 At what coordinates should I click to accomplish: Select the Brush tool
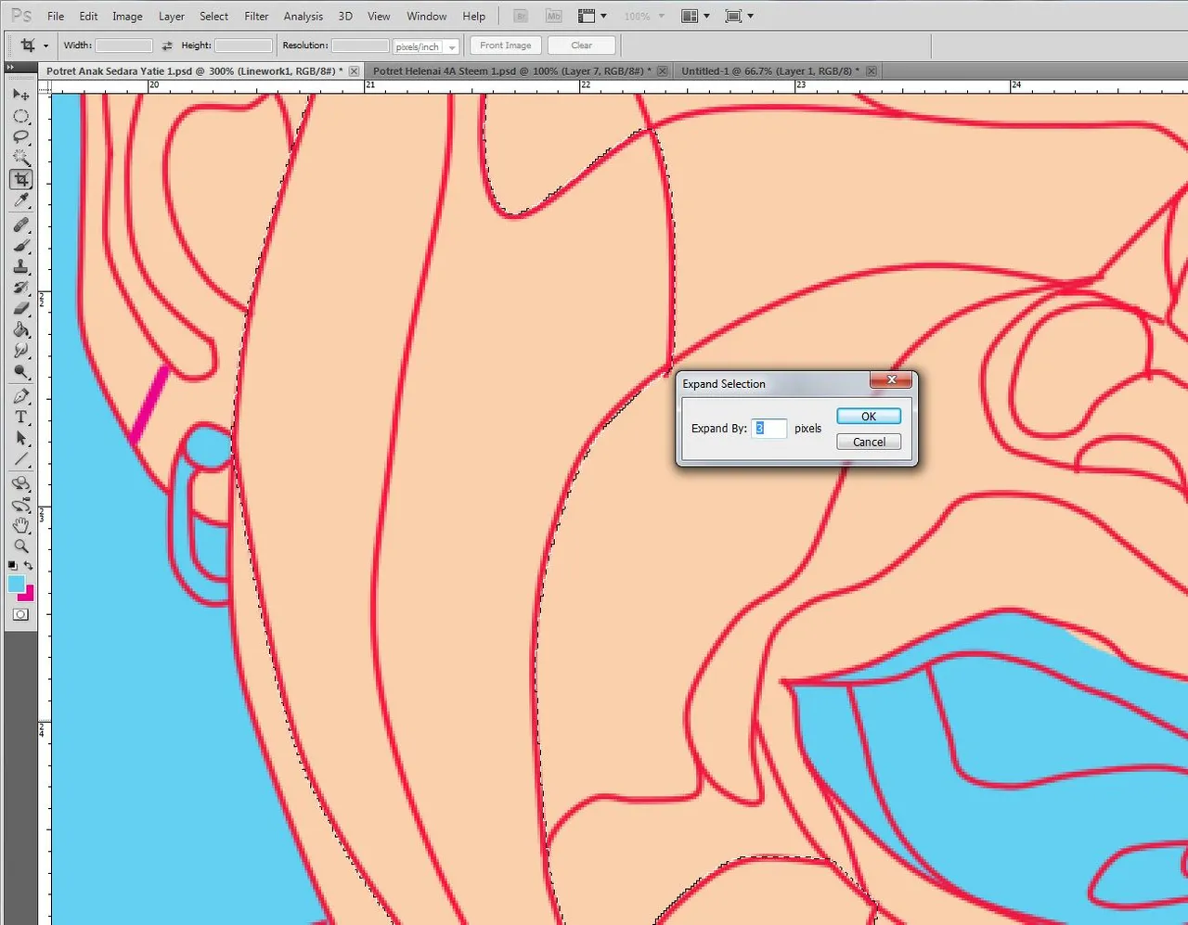pyautogui.click(x=20, y=246)
